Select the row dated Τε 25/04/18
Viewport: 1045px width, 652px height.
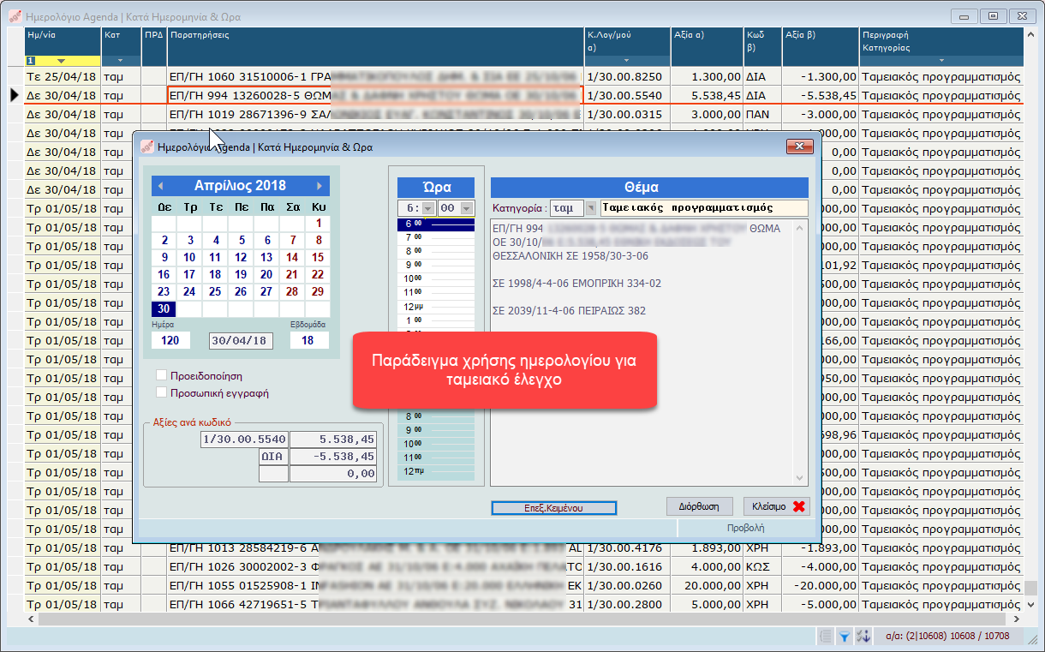pos(61,76)
